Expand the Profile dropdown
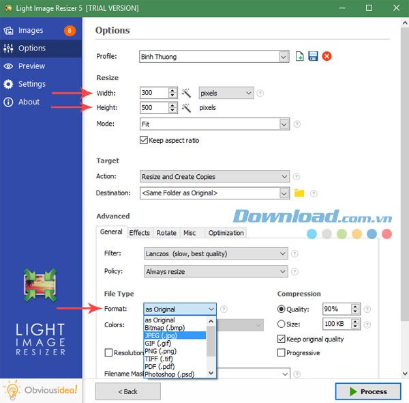 coord(284,57)
